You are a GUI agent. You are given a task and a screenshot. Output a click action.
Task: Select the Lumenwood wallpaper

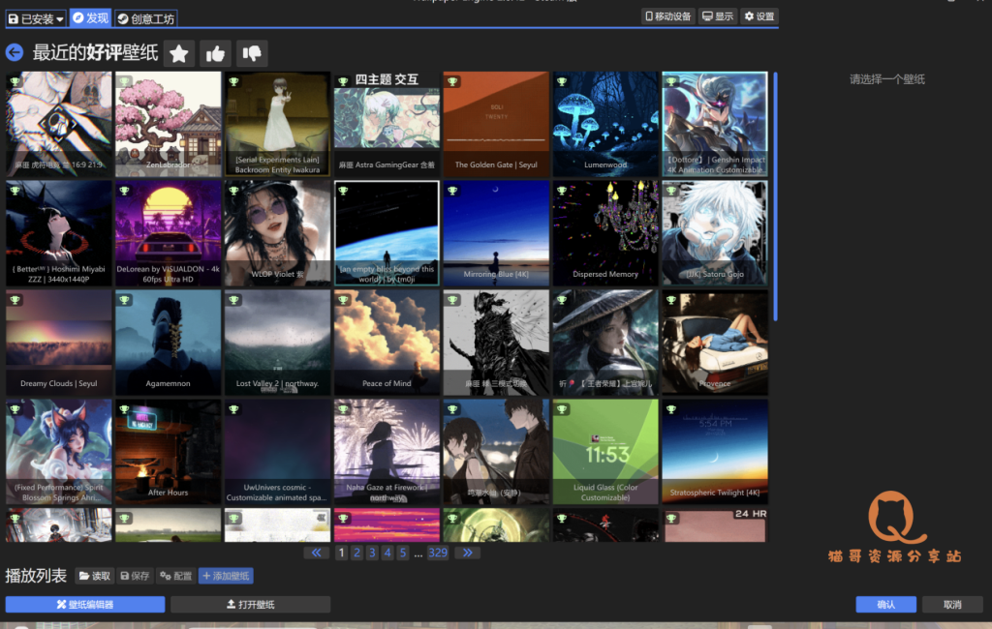605,124
